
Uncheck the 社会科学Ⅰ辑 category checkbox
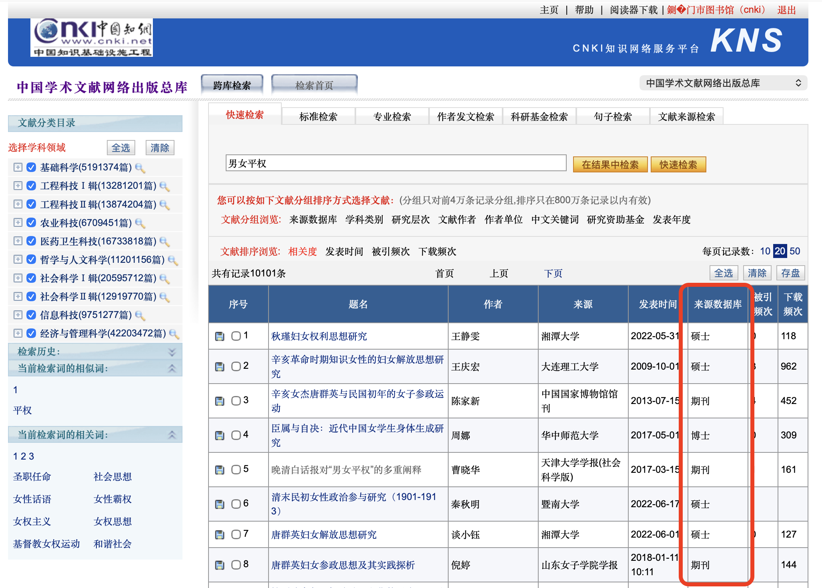point(31,278)
